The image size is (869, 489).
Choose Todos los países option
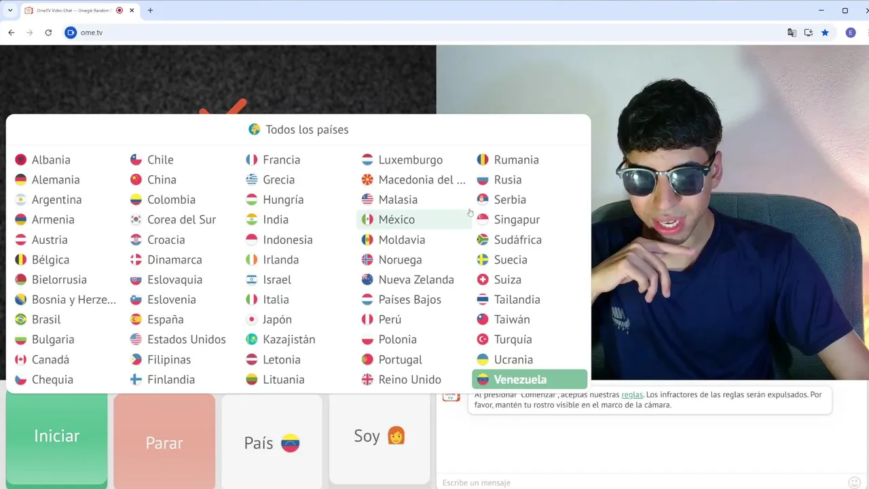299,129
